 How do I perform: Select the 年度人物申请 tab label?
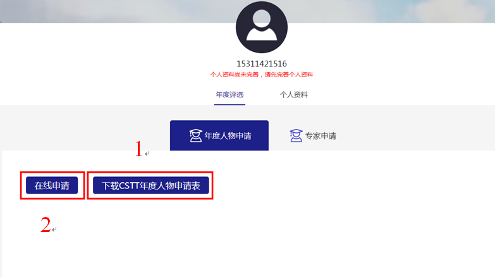pyautogui.click(x=228, y=136)
